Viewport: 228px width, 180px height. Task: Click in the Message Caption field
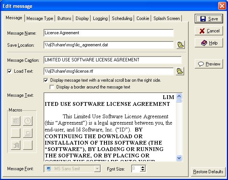pos(113,60)
